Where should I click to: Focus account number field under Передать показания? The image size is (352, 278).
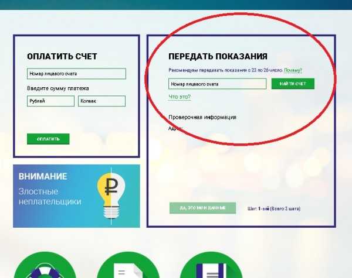pyautogui.click(x=217, y=84)
